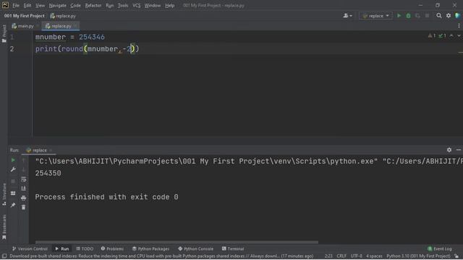This screenshot has width=463, height=260.
Task: Click the 001 My First Project breadcrumb
Action: pyautogui.click(x=24, y=16)
